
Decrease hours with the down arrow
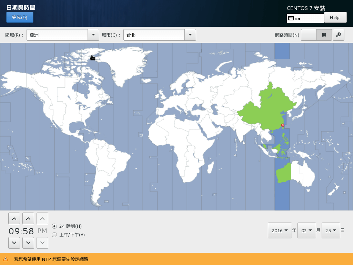coord(14,243)
